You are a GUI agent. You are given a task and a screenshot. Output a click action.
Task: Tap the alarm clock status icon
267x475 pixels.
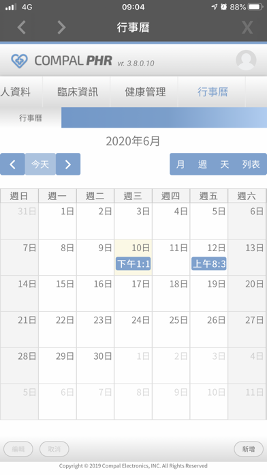[x=224, y=7]
